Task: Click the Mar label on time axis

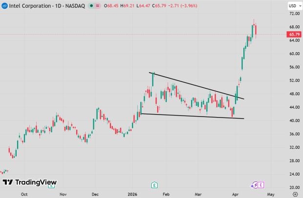Action: (198, 194)
